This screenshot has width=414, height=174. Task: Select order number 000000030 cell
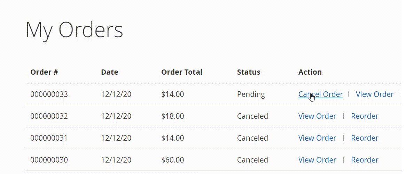(x=49, y=160)
